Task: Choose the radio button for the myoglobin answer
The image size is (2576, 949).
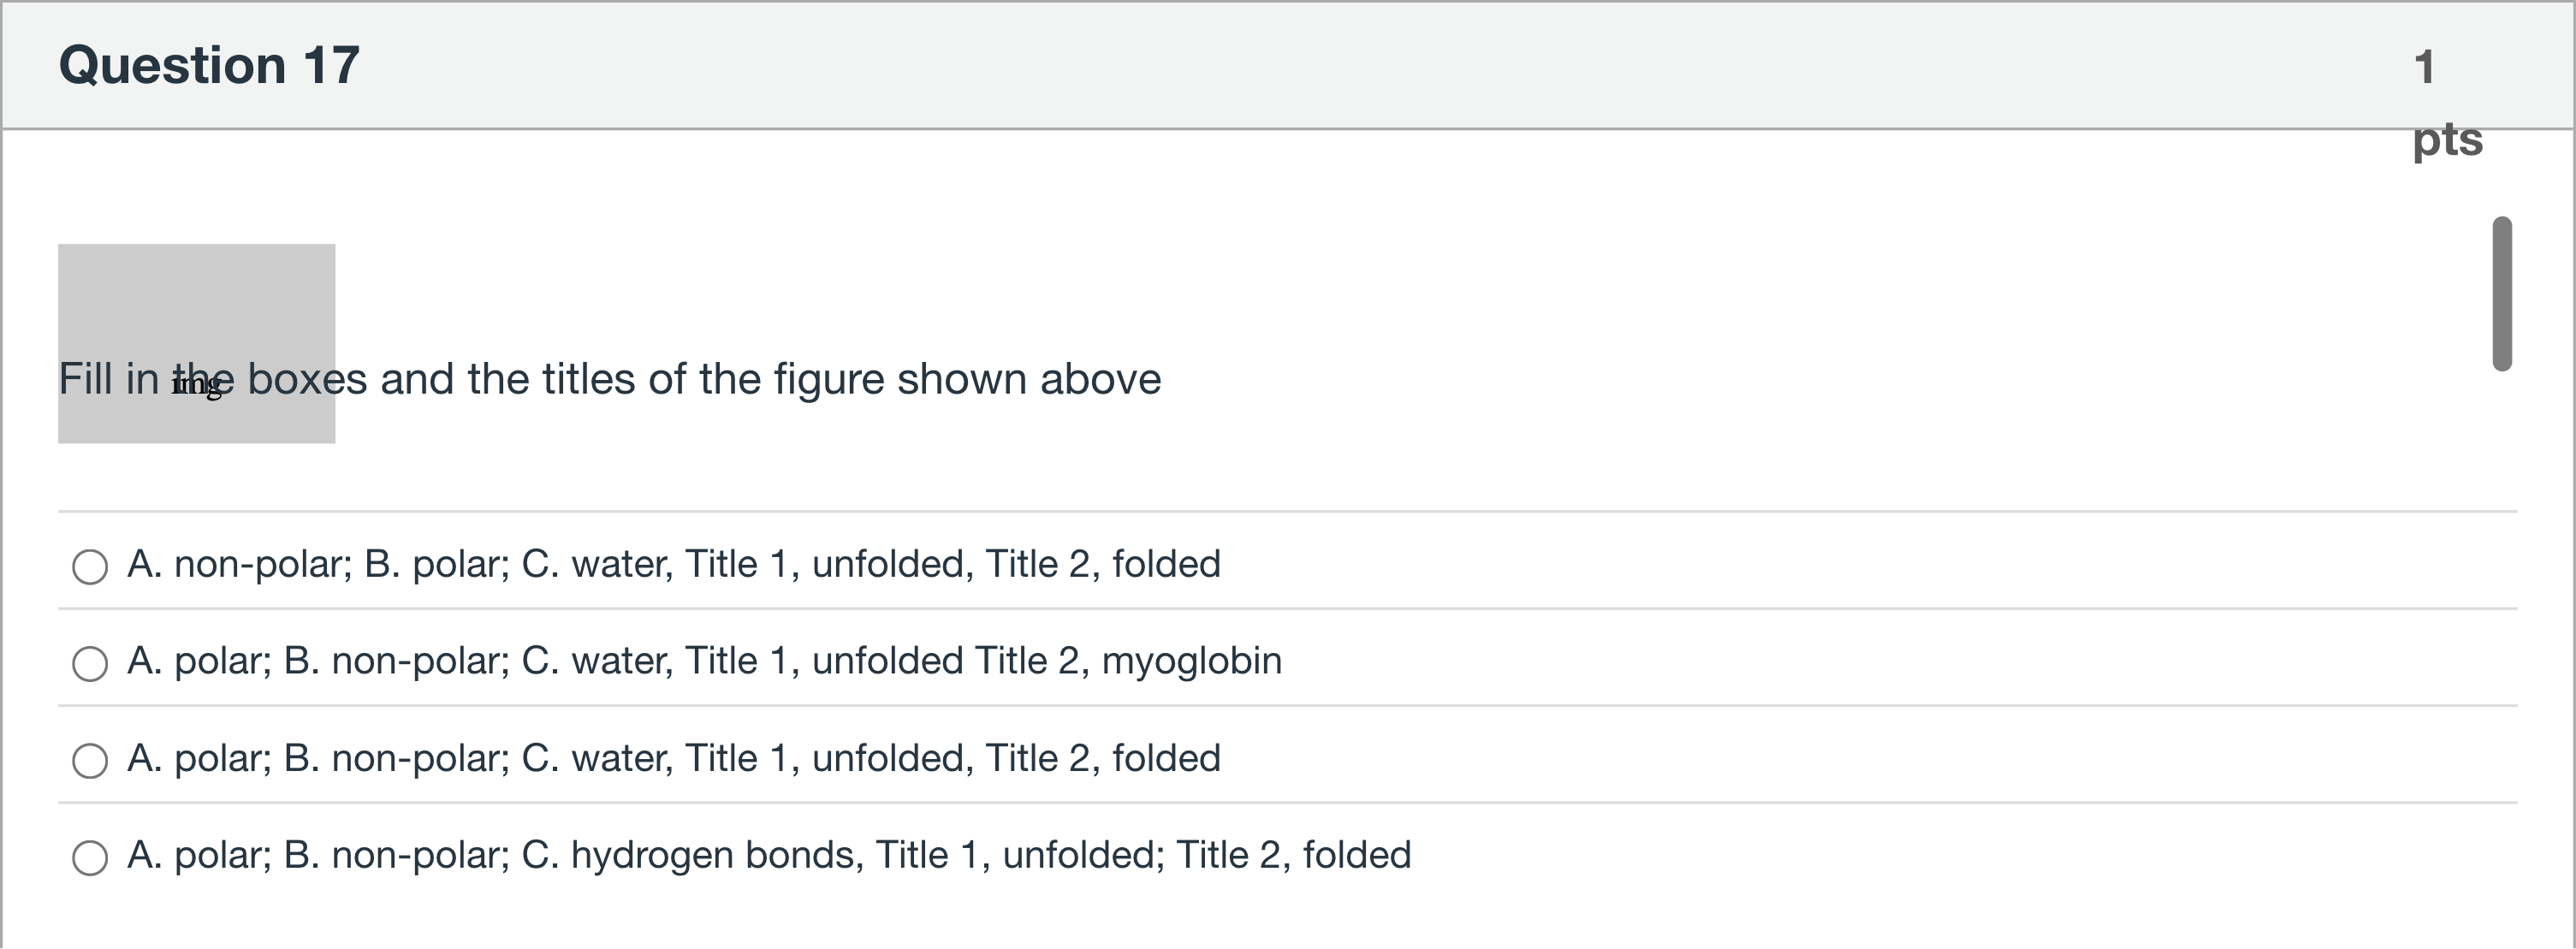Action: point(90,663)
